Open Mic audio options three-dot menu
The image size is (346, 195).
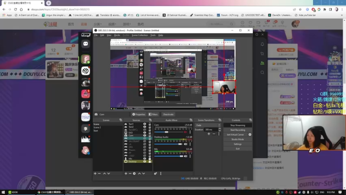pos(190,156)
